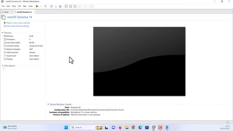The height and width of the screenshot is (131, 233).
Task: Click the macOS Sonoma 14 title heading
Action: click(x=19, y=17)
